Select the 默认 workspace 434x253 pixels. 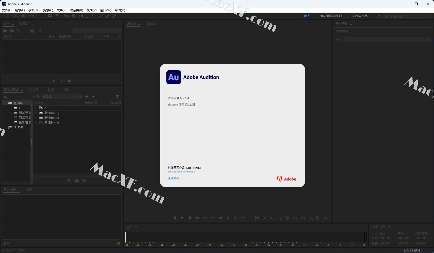tap(306, 16)
